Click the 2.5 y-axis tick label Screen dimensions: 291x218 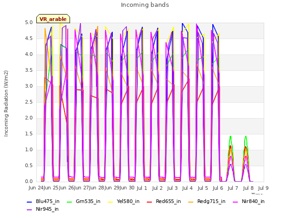29,102
